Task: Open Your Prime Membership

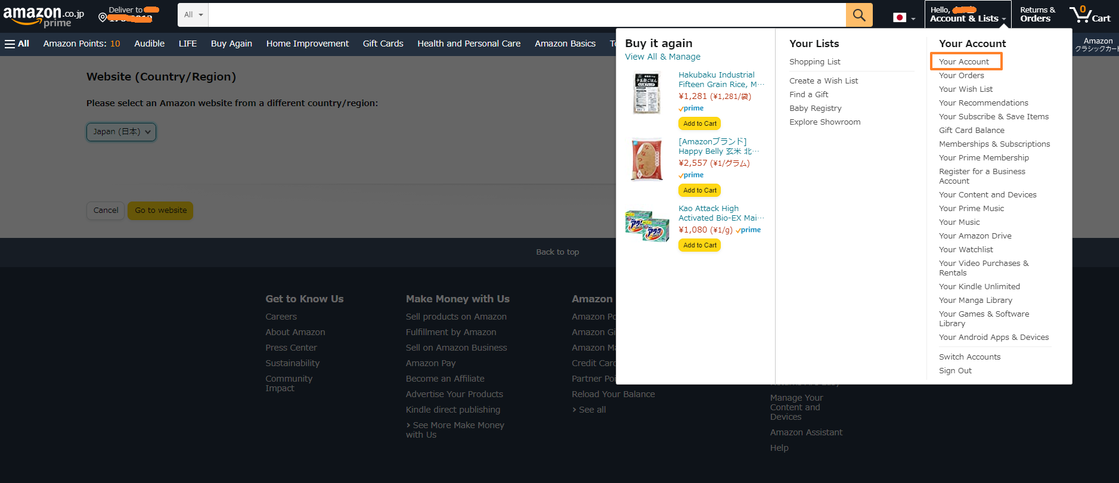Action: pyautogui.click(x=984, y=158)
